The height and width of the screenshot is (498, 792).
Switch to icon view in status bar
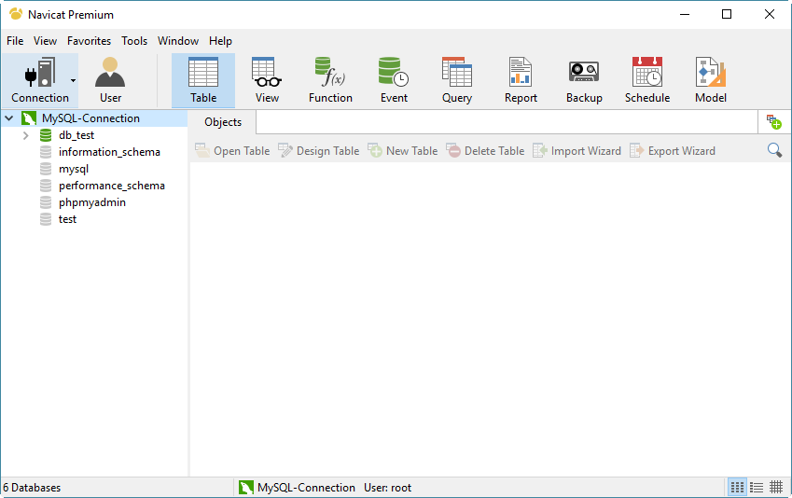738,488
